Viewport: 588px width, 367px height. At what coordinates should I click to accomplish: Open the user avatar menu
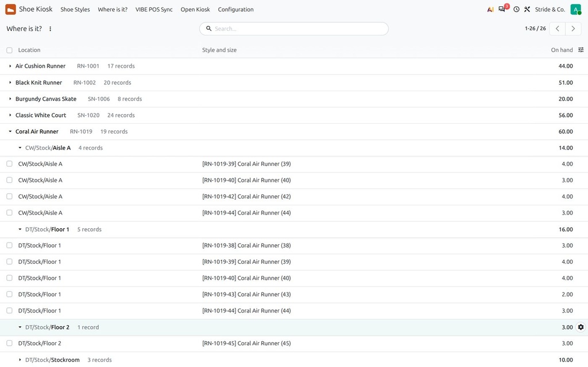(575, 9)
